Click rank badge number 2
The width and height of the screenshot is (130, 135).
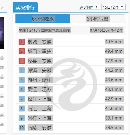pyautogui.click(x=22, y=51)
